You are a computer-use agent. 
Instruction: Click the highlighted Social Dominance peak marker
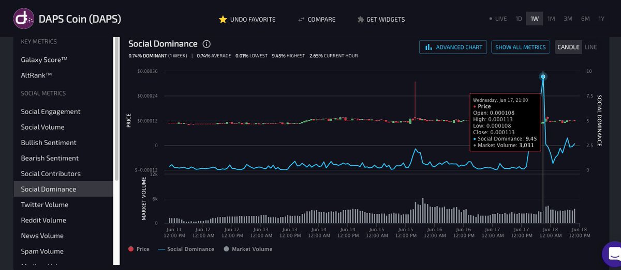(x=543, y=77)
